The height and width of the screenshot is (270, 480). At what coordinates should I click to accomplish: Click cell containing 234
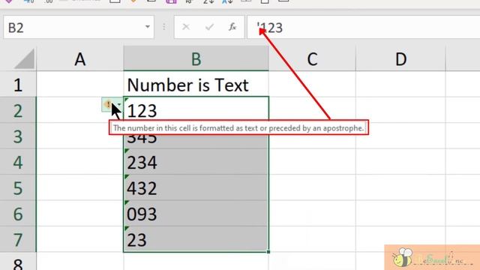pos(196,162)
